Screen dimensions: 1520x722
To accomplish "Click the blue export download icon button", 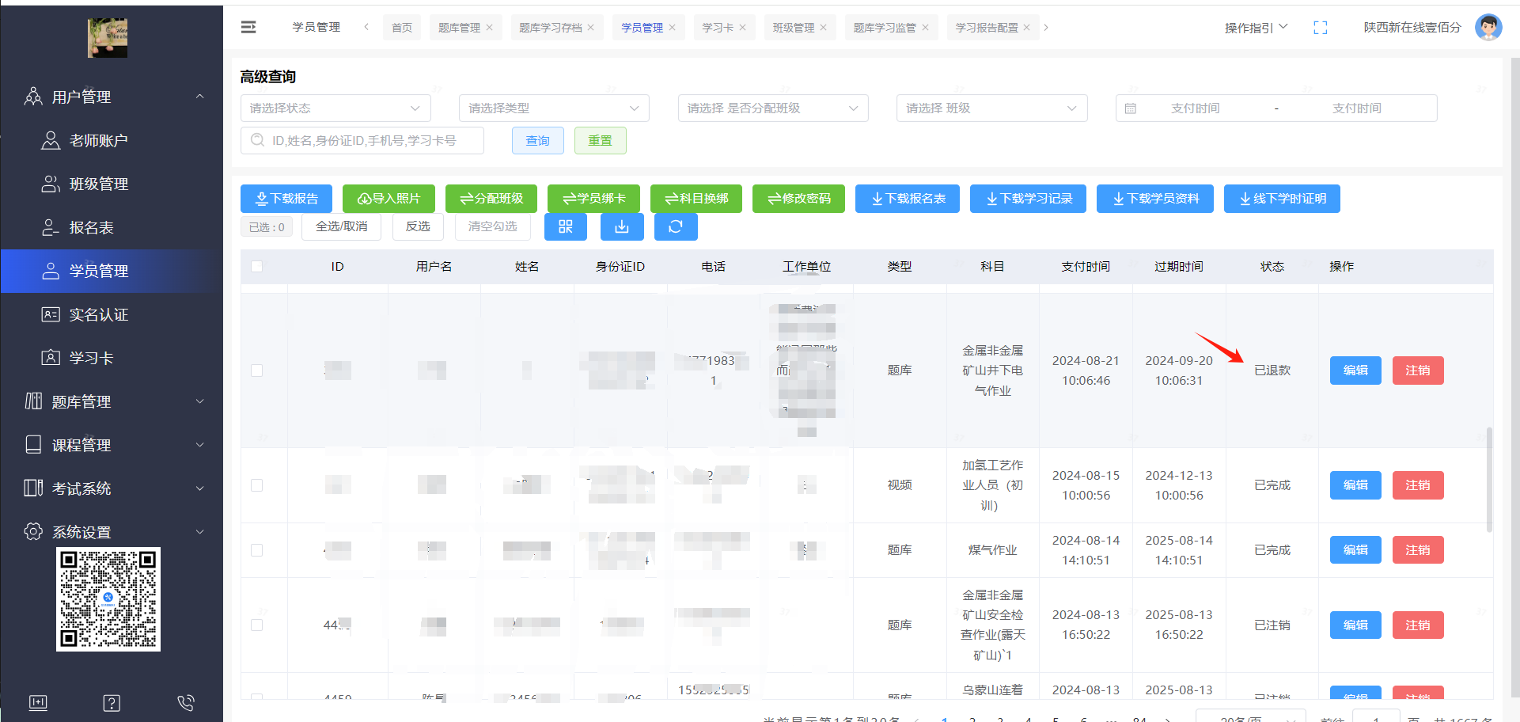I will [622, 227].
